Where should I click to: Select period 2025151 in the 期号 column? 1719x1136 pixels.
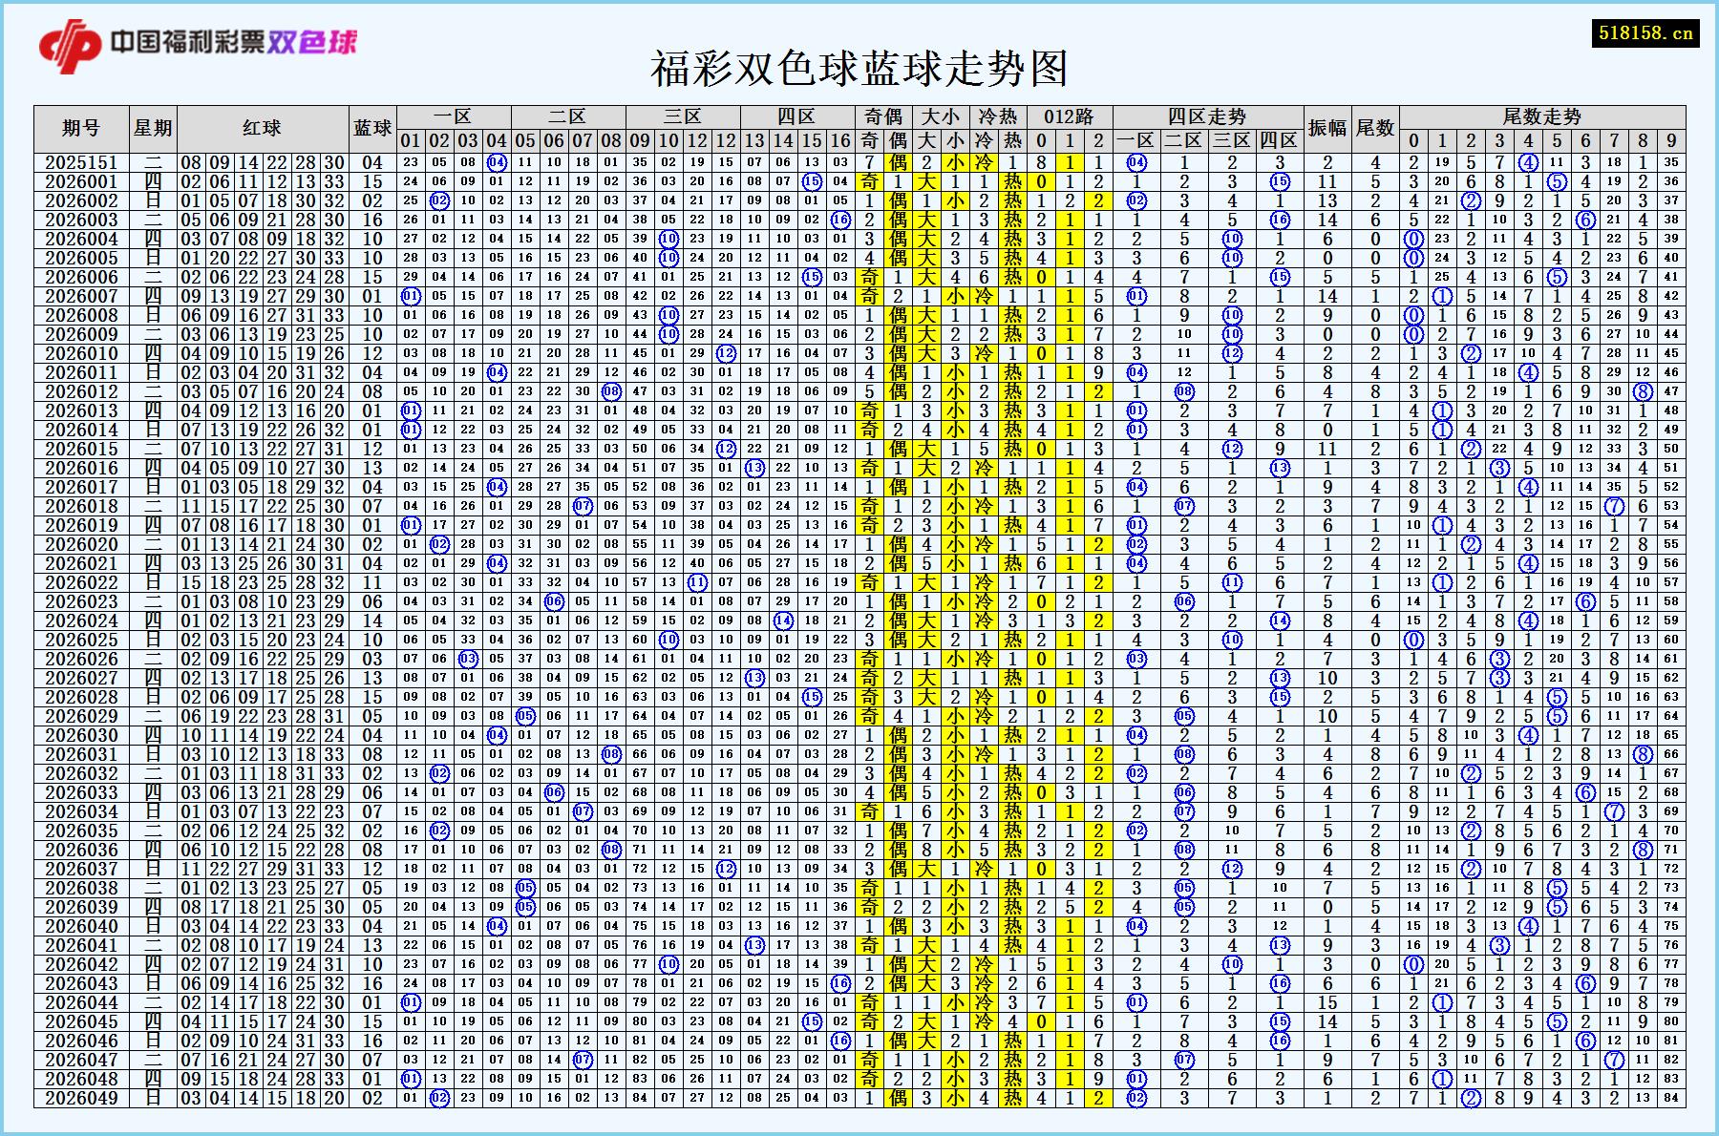[81, 162]
